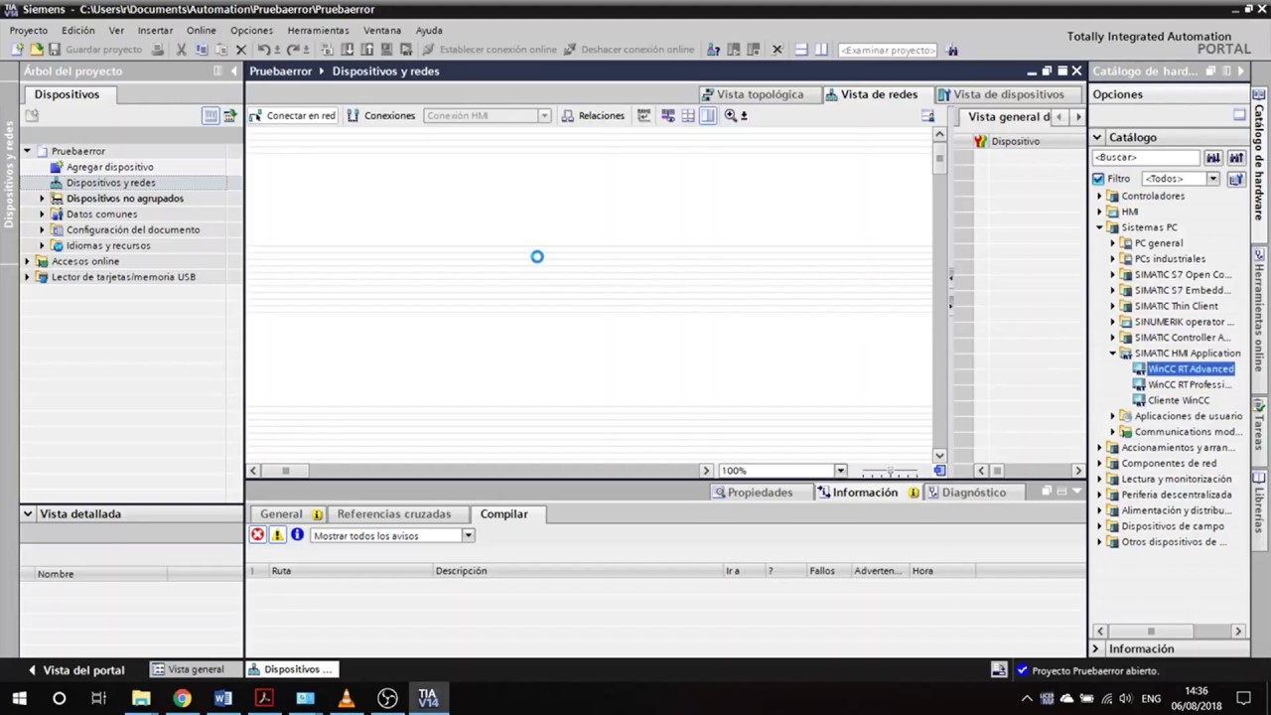Open Word from the taskbar
Viewport: 1271px width, 715px height.
[222, 698]
